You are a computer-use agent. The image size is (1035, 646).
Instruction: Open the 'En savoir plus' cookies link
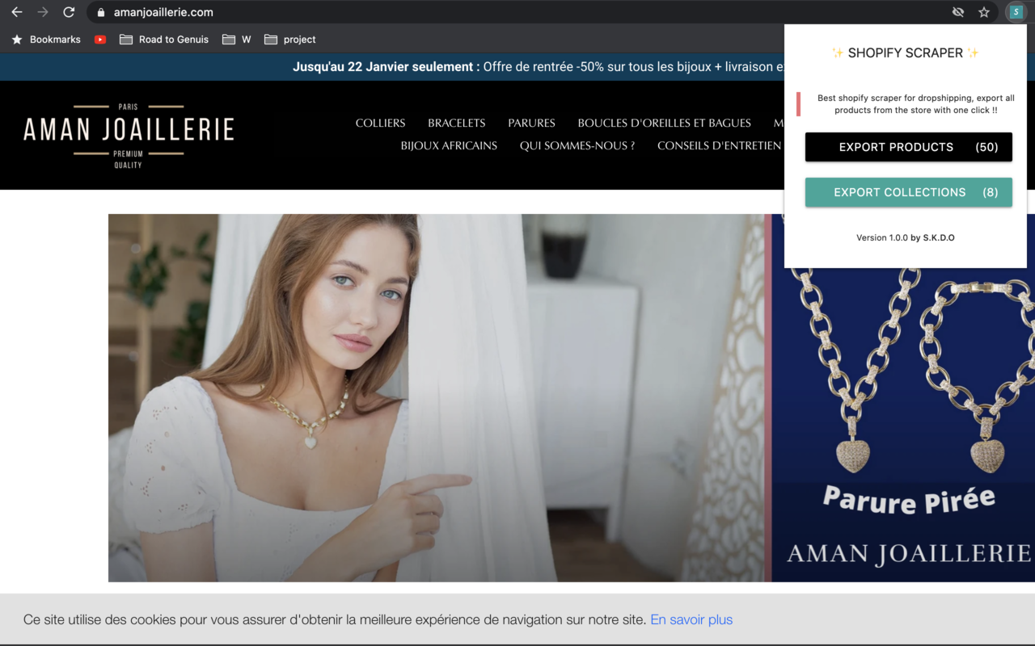click(x=691, y=619)
